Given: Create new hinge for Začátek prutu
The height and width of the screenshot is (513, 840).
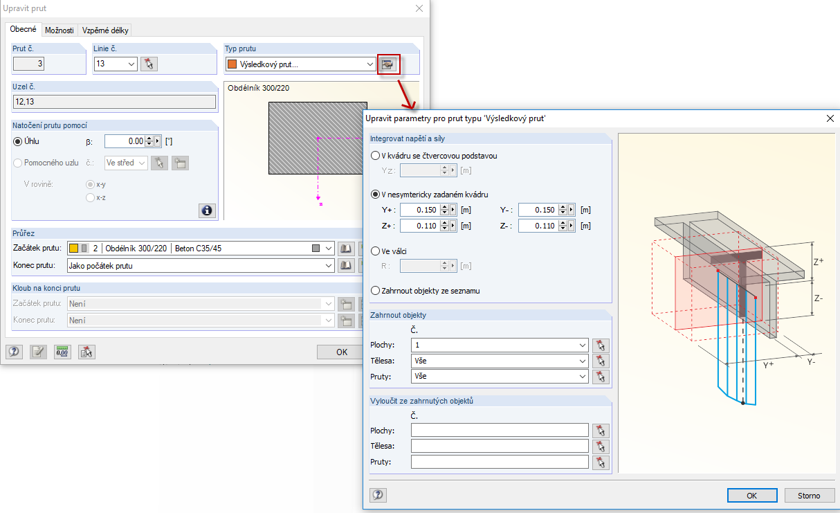Looking at the screenshot, I should click(x=346, y=303).
